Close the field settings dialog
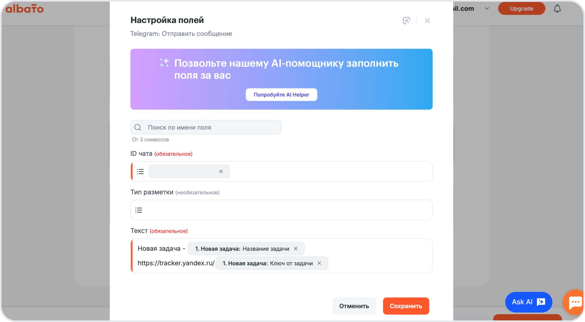 coord(427,20)
